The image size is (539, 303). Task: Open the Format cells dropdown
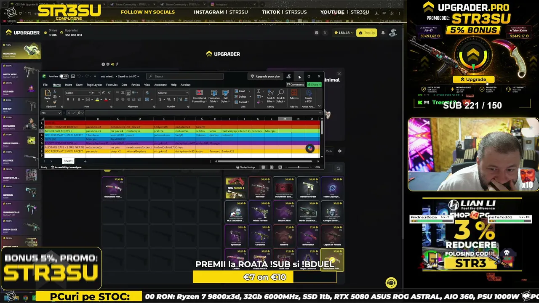pyautogui.click(x=243, y=102)
